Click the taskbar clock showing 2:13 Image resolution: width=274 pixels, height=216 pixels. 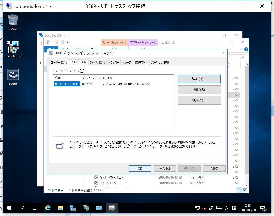(x=248, y=208)
